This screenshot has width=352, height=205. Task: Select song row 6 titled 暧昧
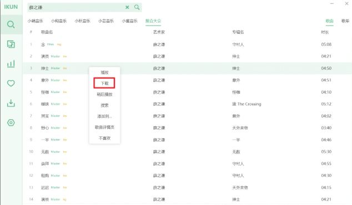coord(187,104)
